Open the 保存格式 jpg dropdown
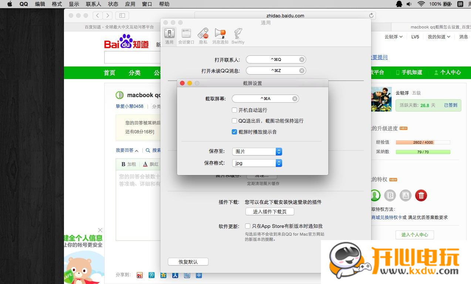This screenshot has width=471, height=284. pos(257,163)
